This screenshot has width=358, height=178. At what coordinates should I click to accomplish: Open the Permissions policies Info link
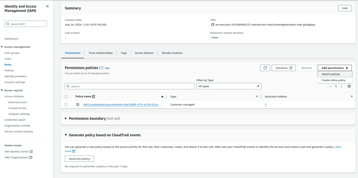click(x=107, y=68)
